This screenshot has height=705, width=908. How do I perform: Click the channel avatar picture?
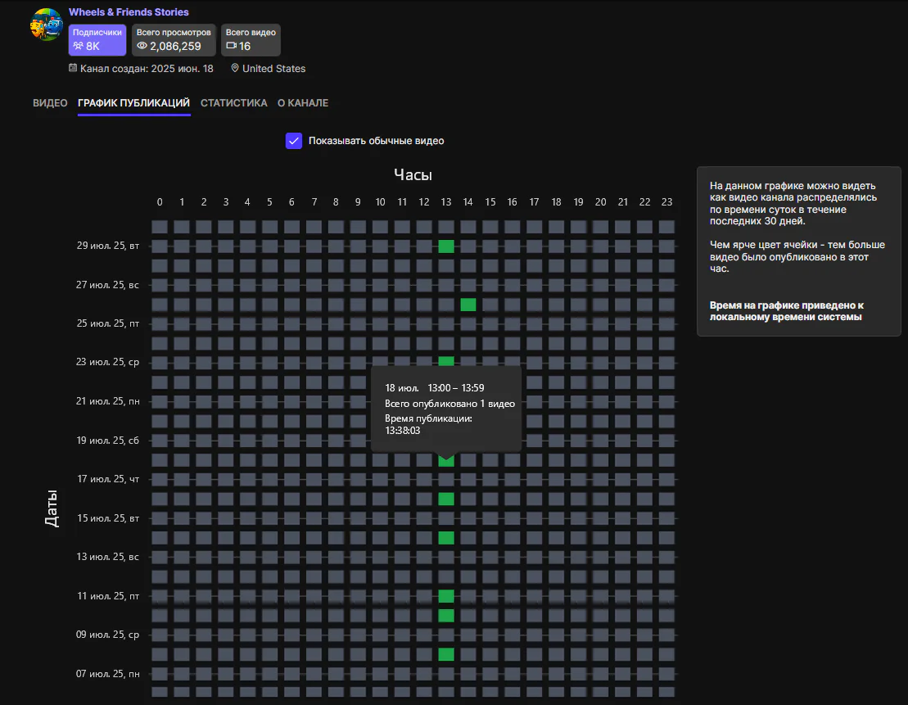click(x=46, y=25)
